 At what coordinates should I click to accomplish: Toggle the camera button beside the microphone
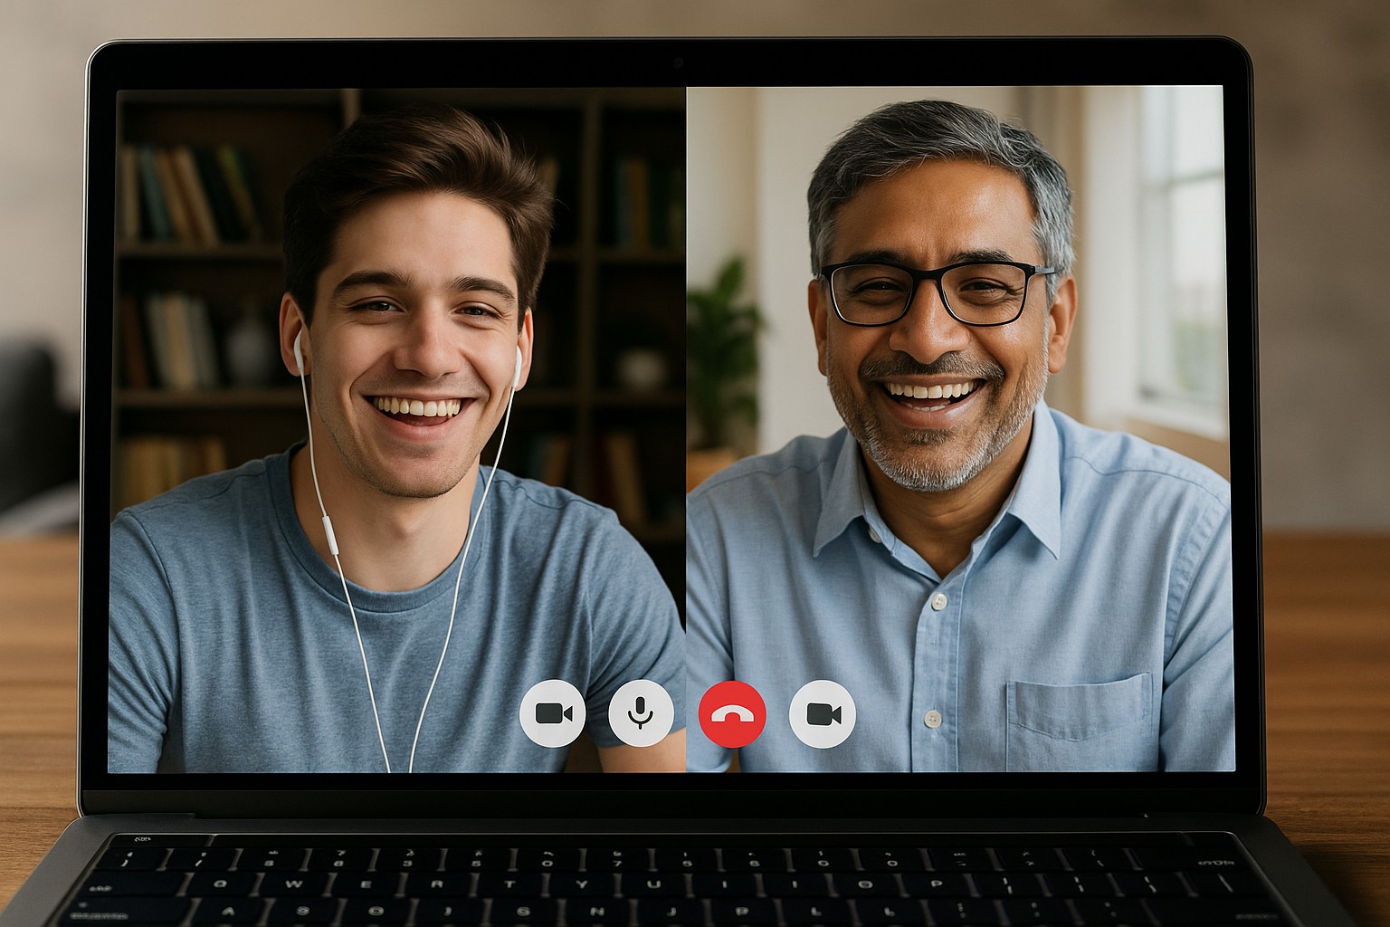(x=553, y=713)
